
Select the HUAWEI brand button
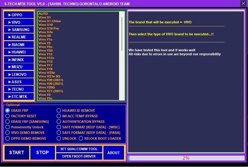click(x=19, y=52)
